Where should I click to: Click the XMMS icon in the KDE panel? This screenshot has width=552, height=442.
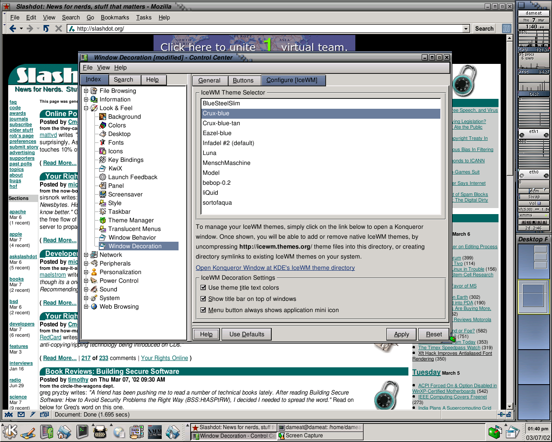coord(154,432)
